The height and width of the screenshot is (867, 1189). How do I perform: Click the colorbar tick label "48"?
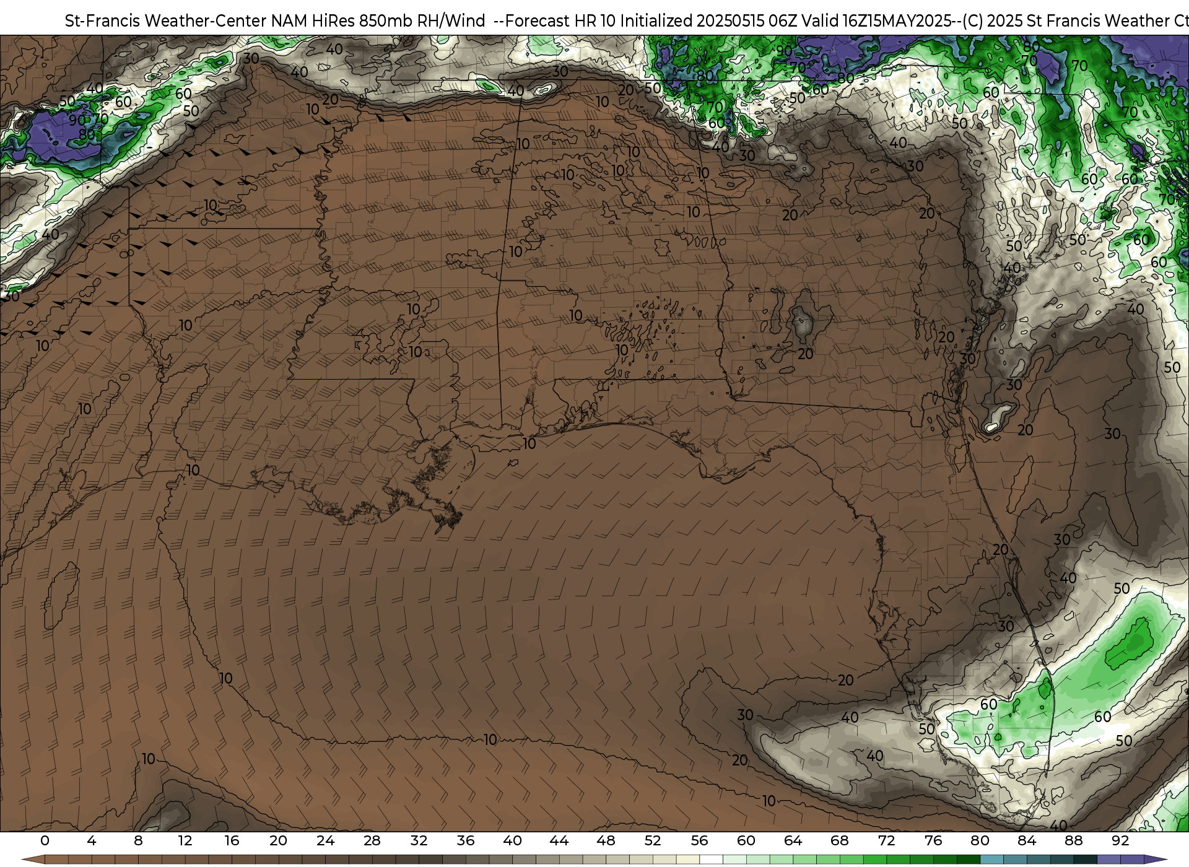606,840
